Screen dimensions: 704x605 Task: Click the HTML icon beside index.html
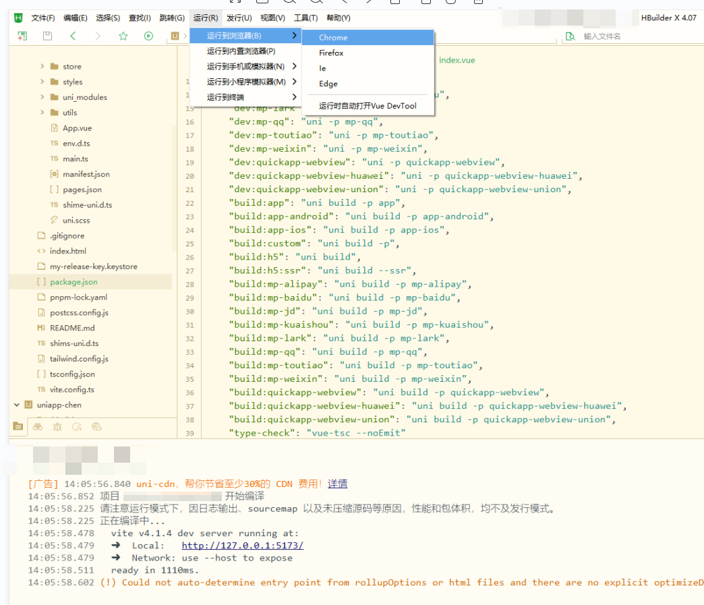pyautogui.click(x=41, y=251)
